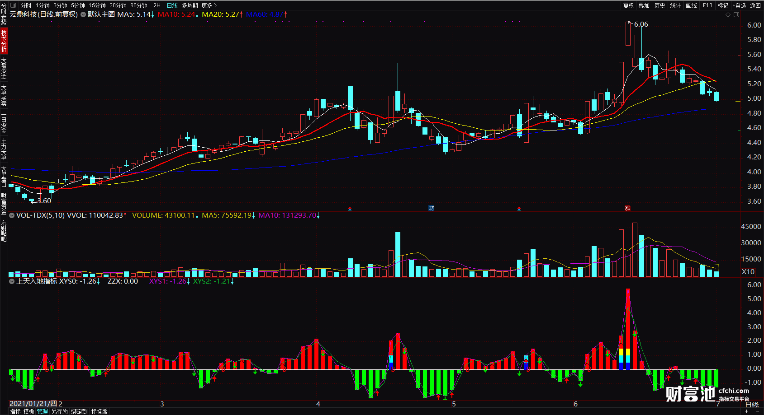This screenshot has width=764, height=415.
Task: Switch to 2H period
Action: pyautogui.click(x=157, y=5)
